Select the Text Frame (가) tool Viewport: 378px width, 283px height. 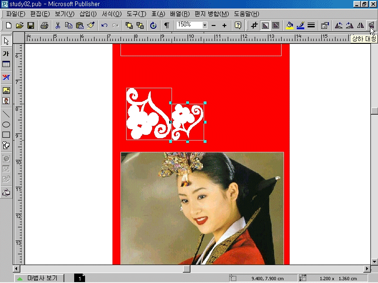coord(6,53)
